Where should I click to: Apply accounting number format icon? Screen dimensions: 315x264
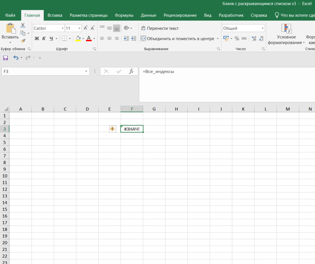[x=226, y=38]
